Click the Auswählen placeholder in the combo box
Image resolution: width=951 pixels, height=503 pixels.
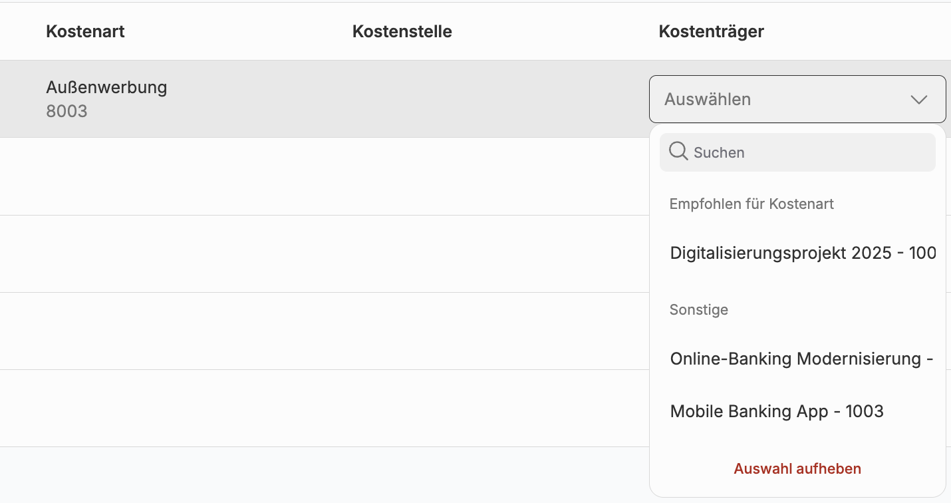click(x=708, y=100)
